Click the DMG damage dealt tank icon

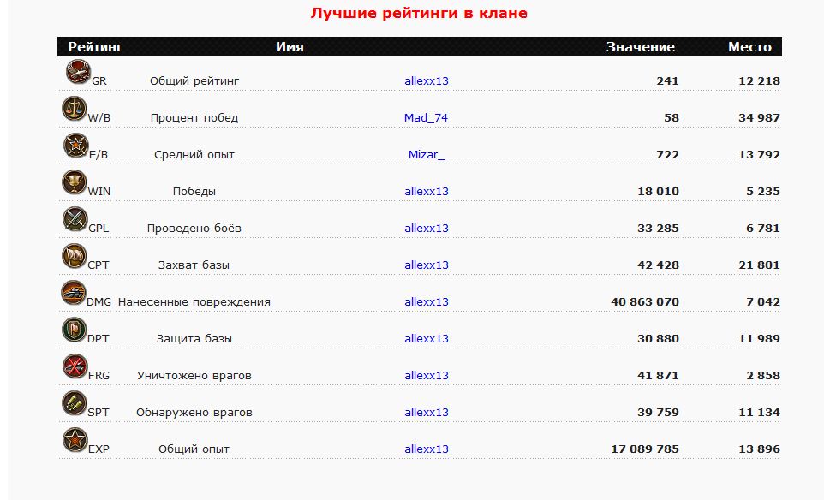point(74,294)
